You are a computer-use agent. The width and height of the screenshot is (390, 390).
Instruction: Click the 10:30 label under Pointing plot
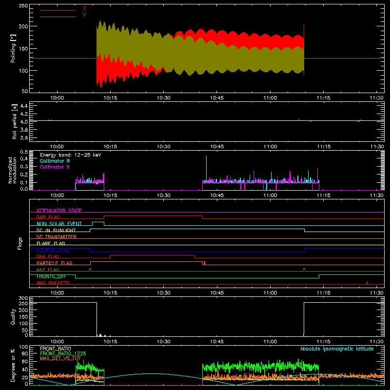tap(164, 98)
